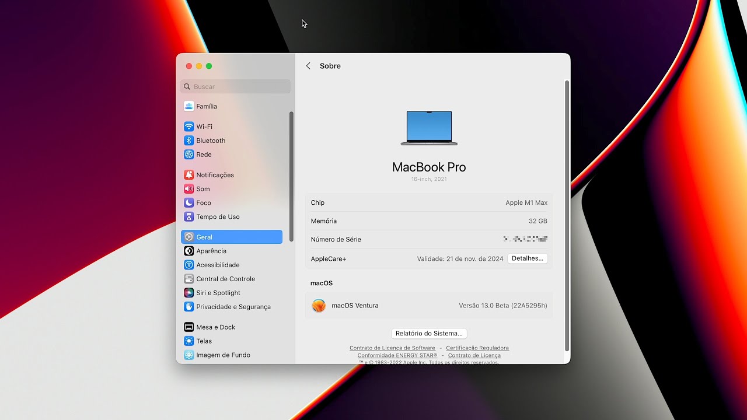Zoom window with the green button

209,66
